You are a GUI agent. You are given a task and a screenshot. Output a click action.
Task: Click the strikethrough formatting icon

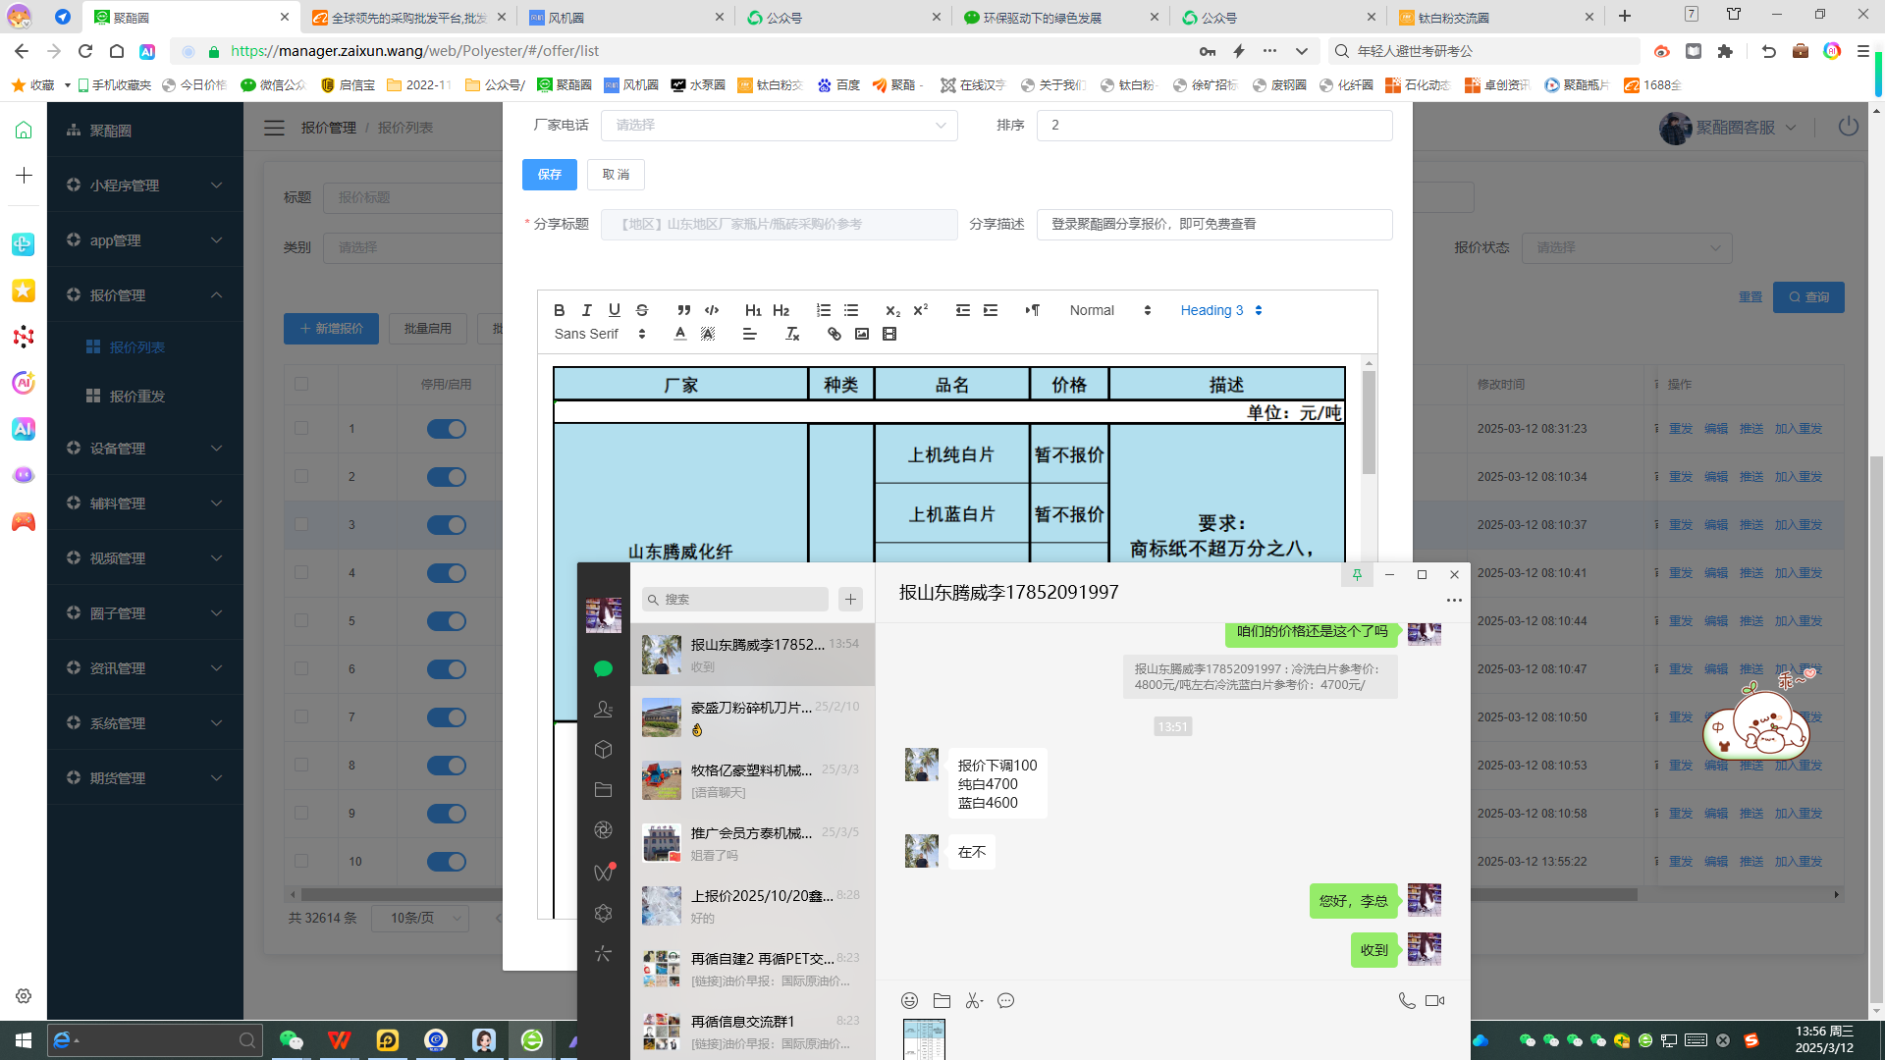[642, 310]
